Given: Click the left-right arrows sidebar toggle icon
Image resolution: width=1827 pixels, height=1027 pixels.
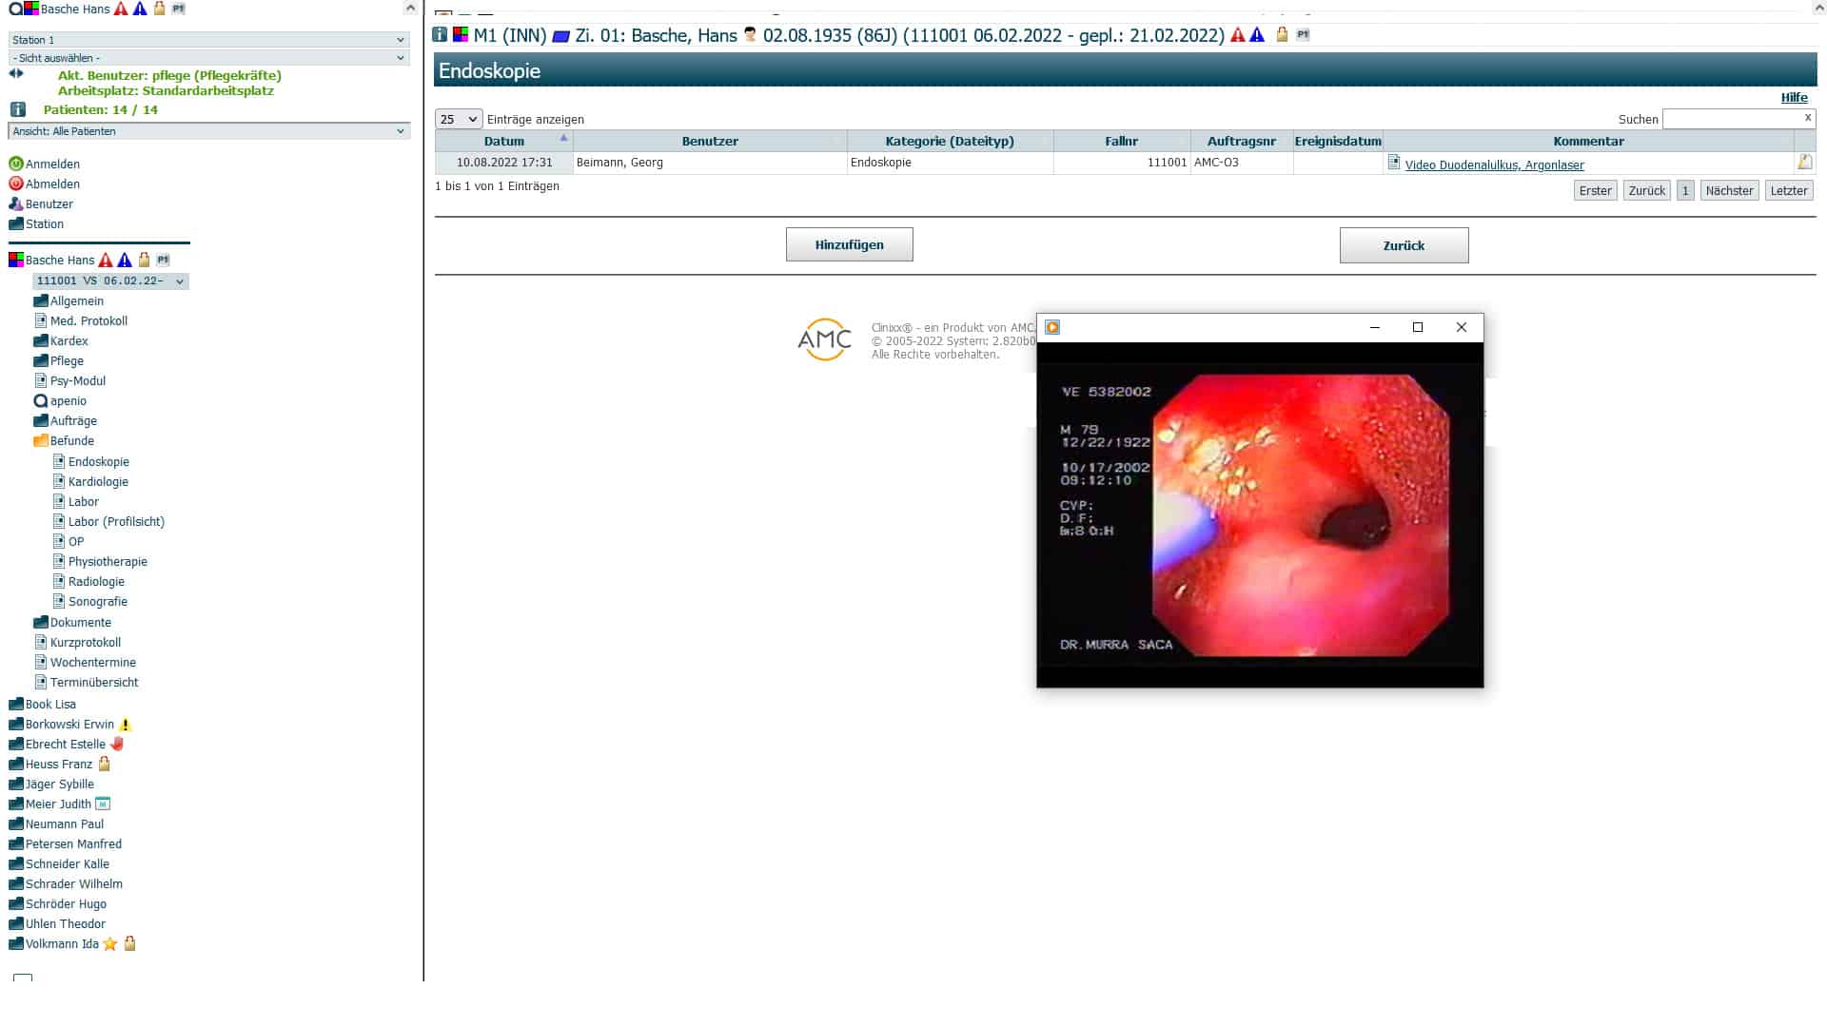Looking at the screenshot, I should click(x=16, y=73).
